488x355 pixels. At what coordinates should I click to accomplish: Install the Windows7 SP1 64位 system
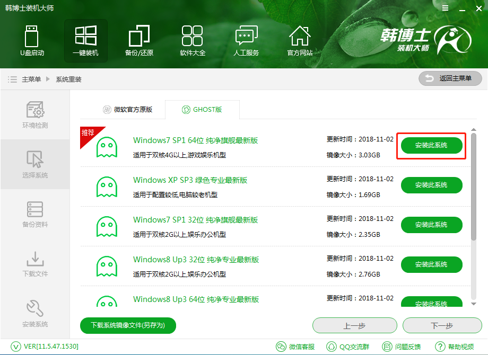[x=431, y=145]
